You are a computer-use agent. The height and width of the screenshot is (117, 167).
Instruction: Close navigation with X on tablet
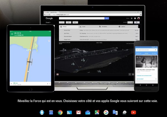(11, 84)
